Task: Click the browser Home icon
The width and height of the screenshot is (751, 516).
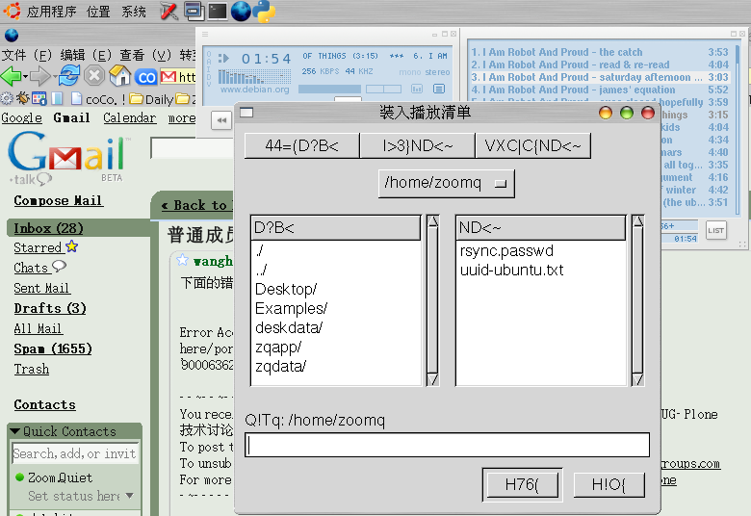Action: tap(119, 76)
